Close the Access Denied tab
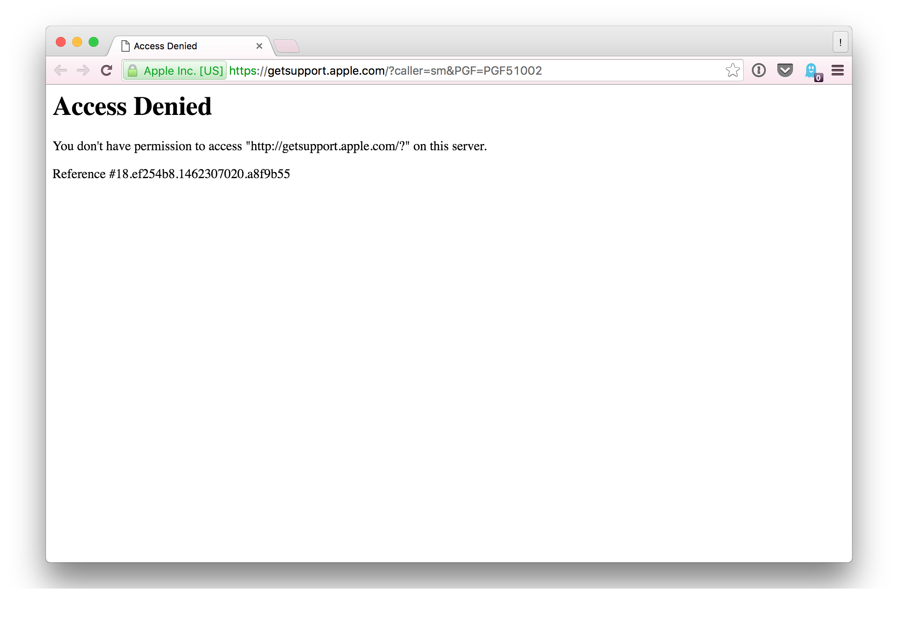898x628 pixels. (259, 46)
